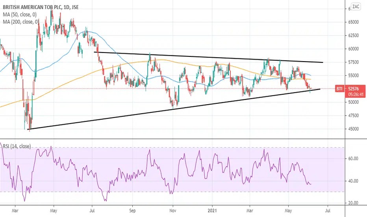Click the 2021 label on time axis
The width and height of the screenshot is (367, 217).
pyautogui.click(x=212, y=210)
